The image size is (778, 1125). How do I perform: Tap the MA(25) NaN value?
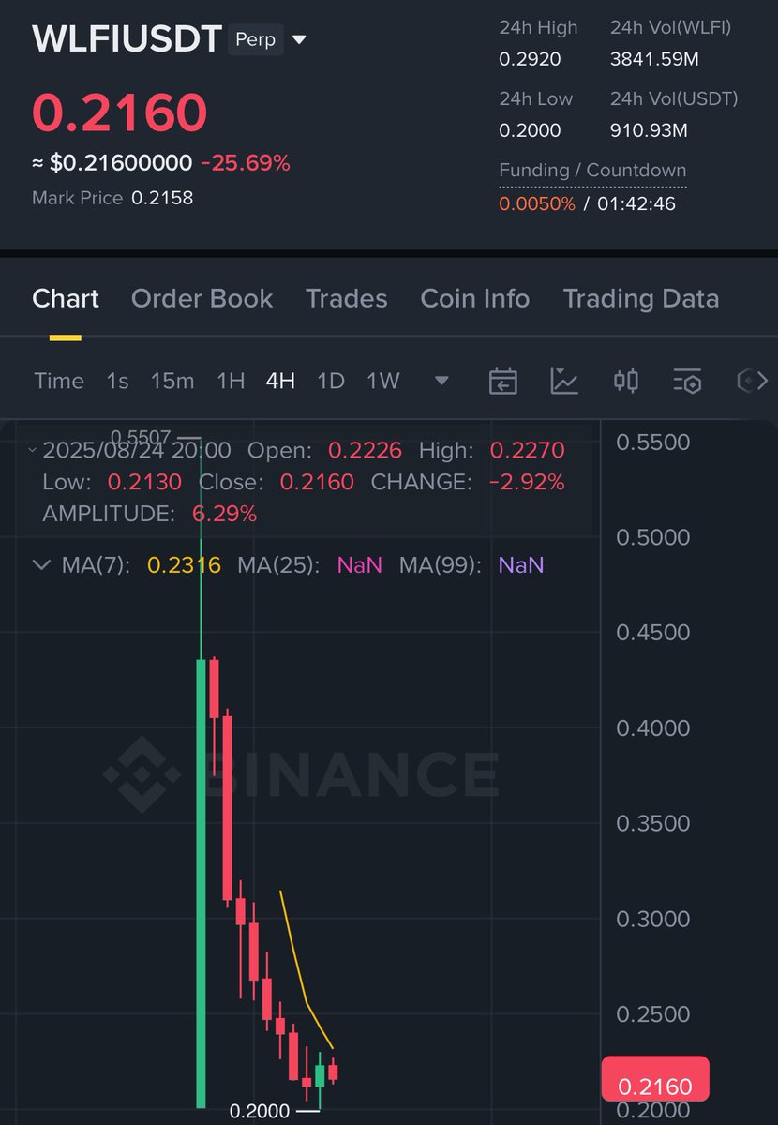coord(360,564)
